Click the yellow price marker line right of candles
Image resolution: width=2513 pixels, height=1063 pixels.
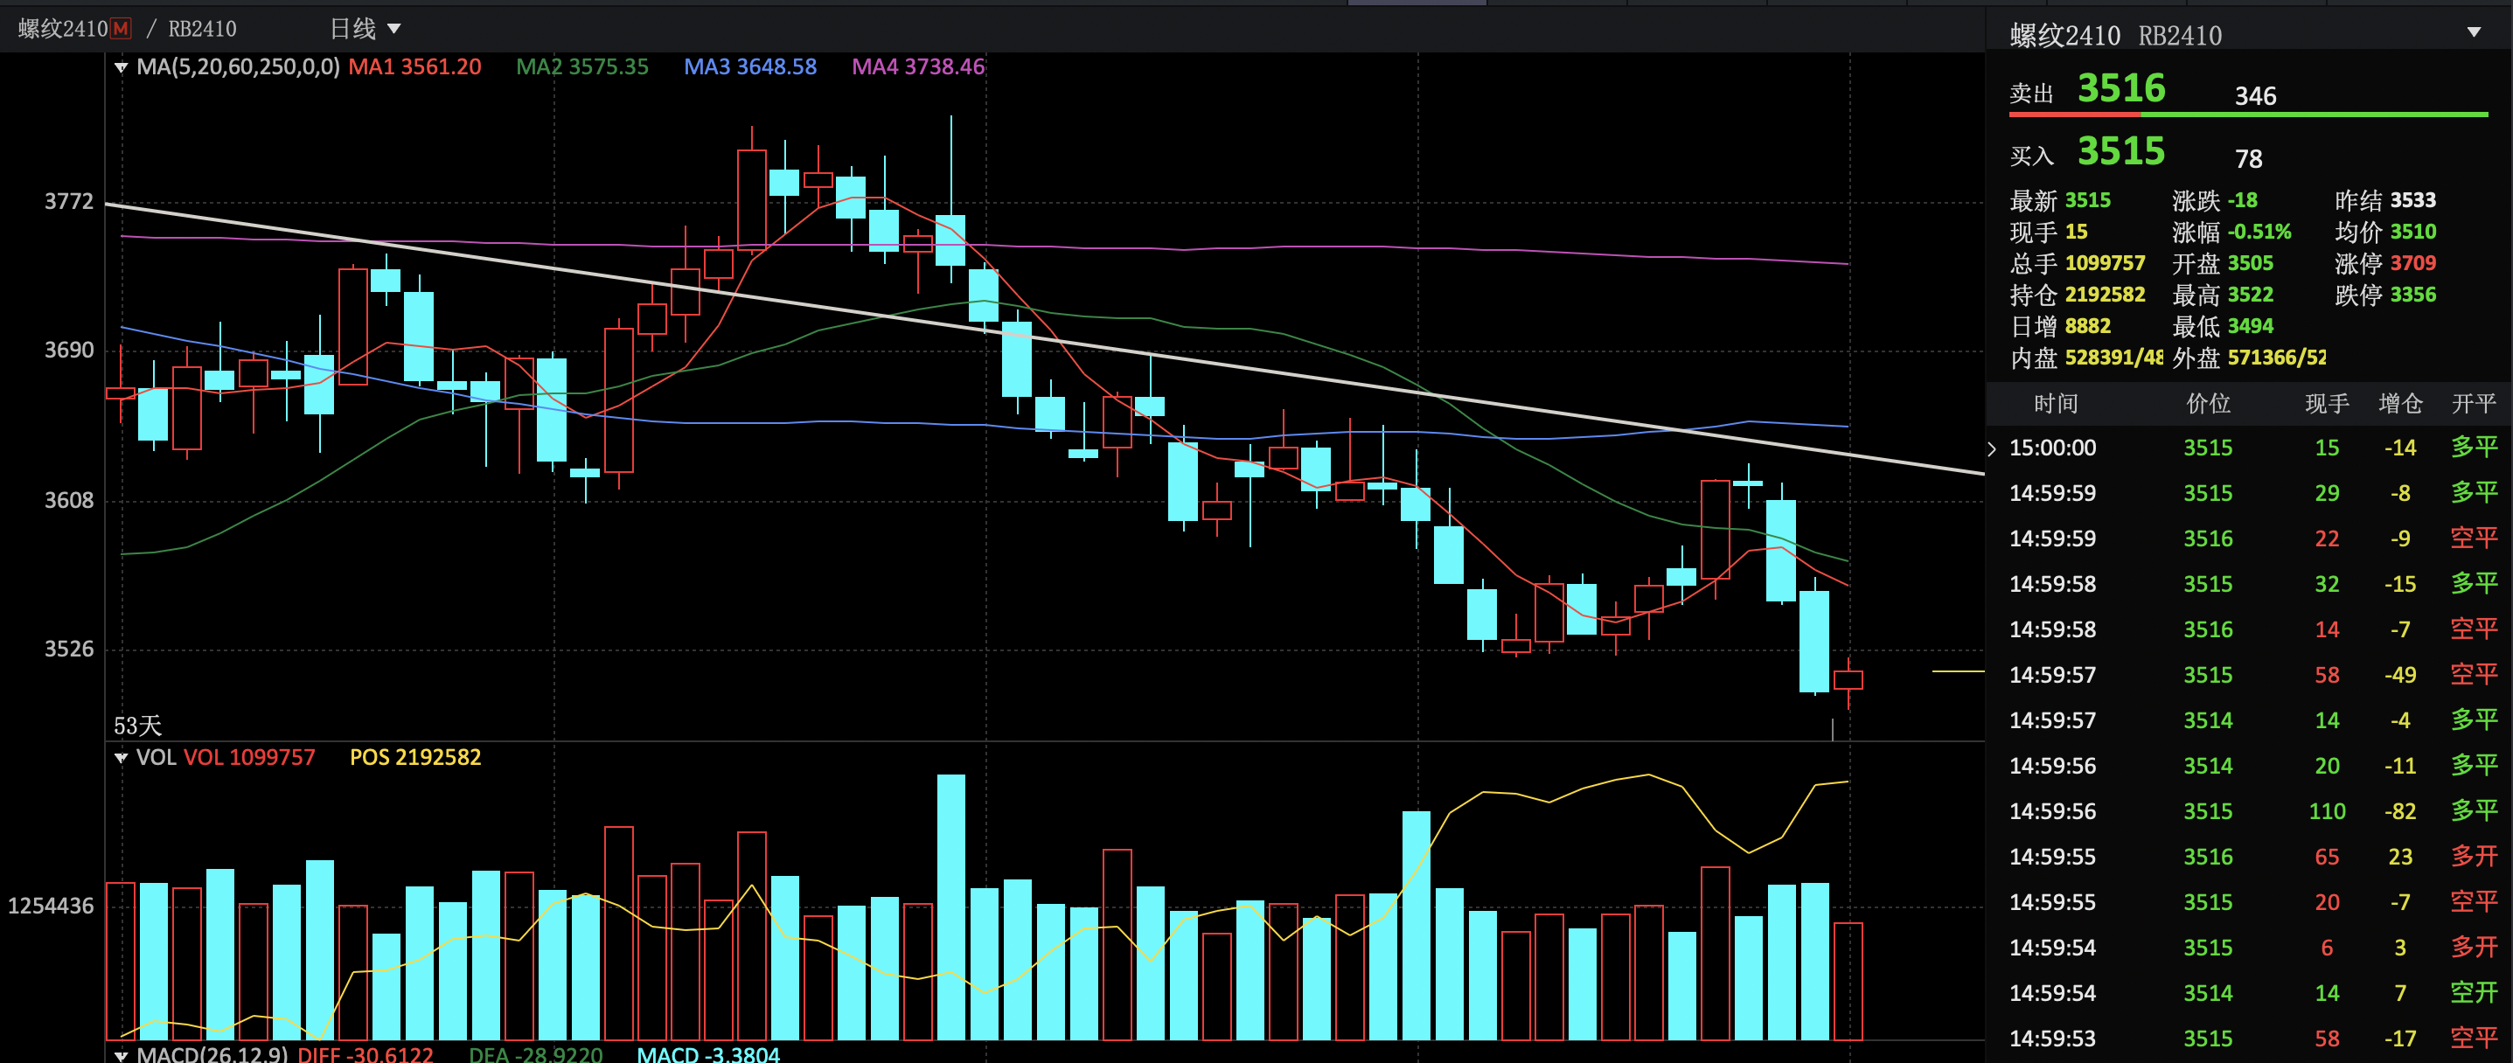pyautogui.click(x=1958, y=672)
